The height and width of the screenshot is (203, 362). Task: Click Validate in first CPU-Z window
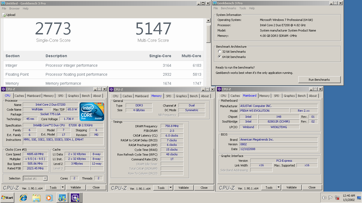click(x=76, y=187)
